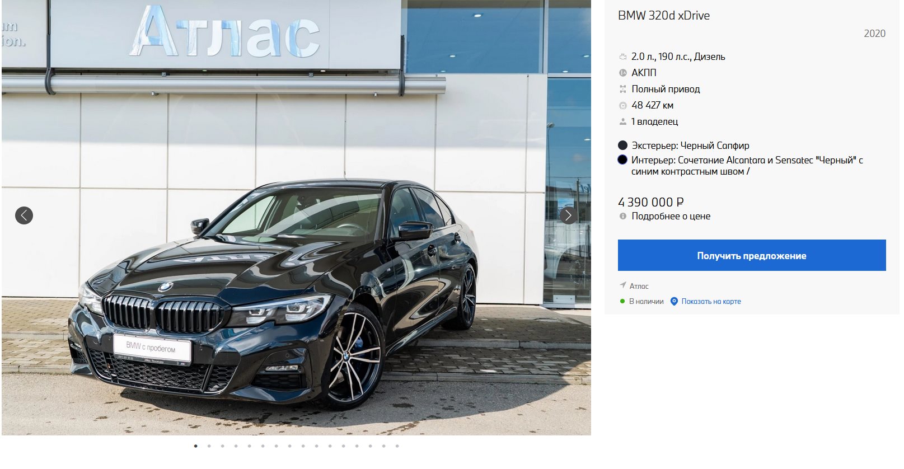
Task: Select the interior Alcantara color swatch
Action: [x=622, y=160]
